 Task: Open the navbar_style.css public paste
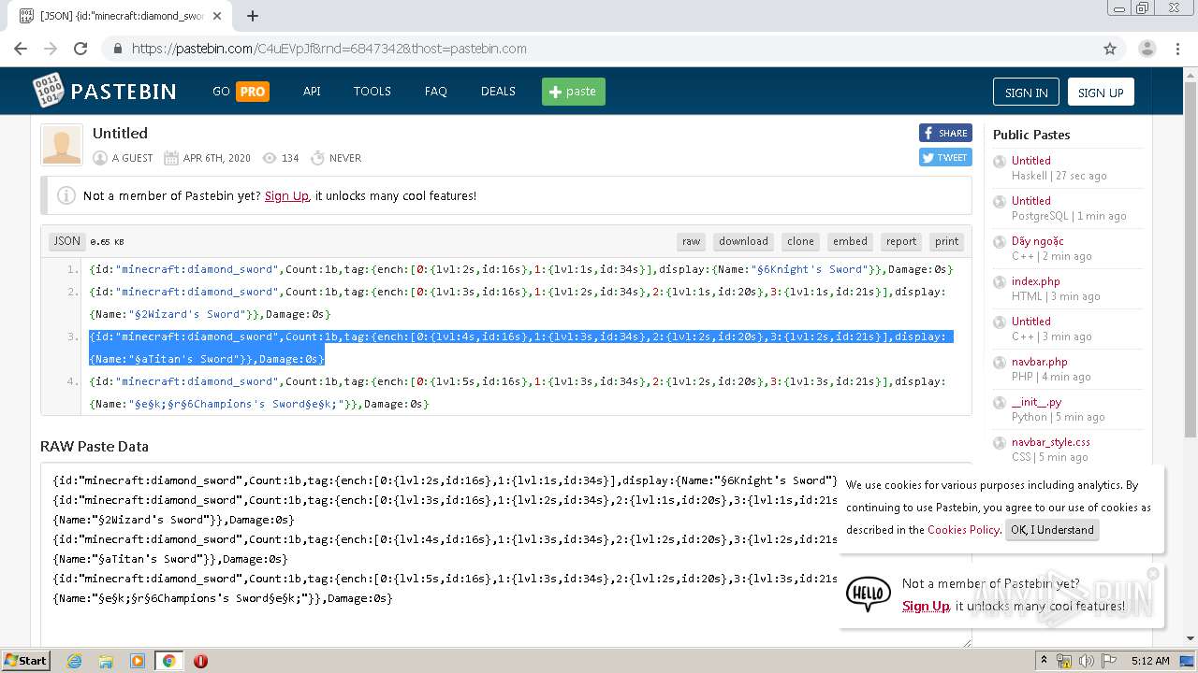(x=1050, y=442)
